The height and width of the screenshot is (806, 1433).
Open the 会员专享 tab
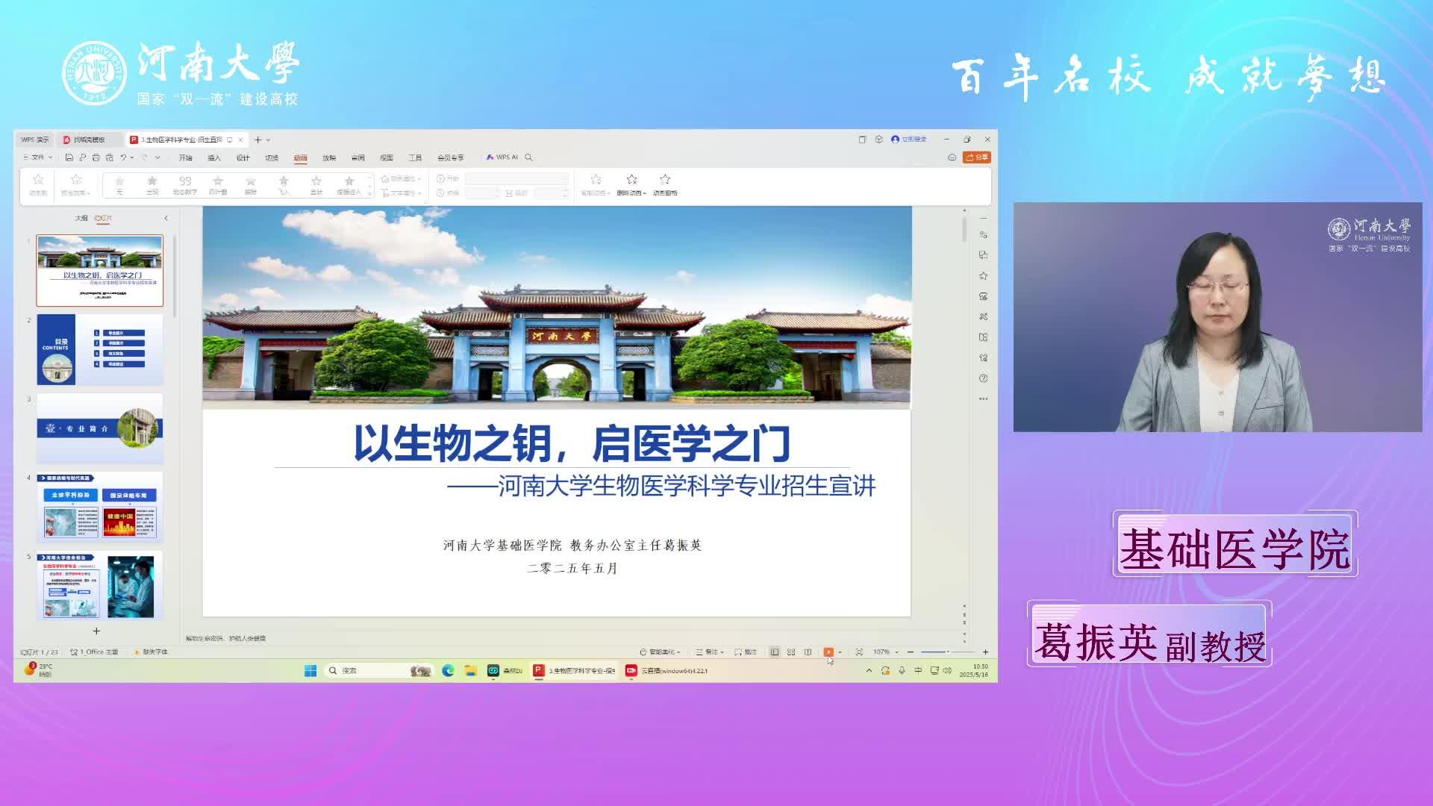tap(450, 157)
